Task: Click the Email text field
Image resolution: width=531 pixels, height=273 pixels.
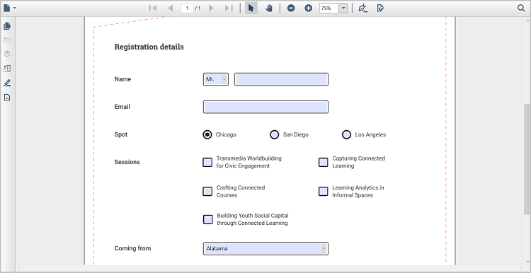Action: click(265, 107)
